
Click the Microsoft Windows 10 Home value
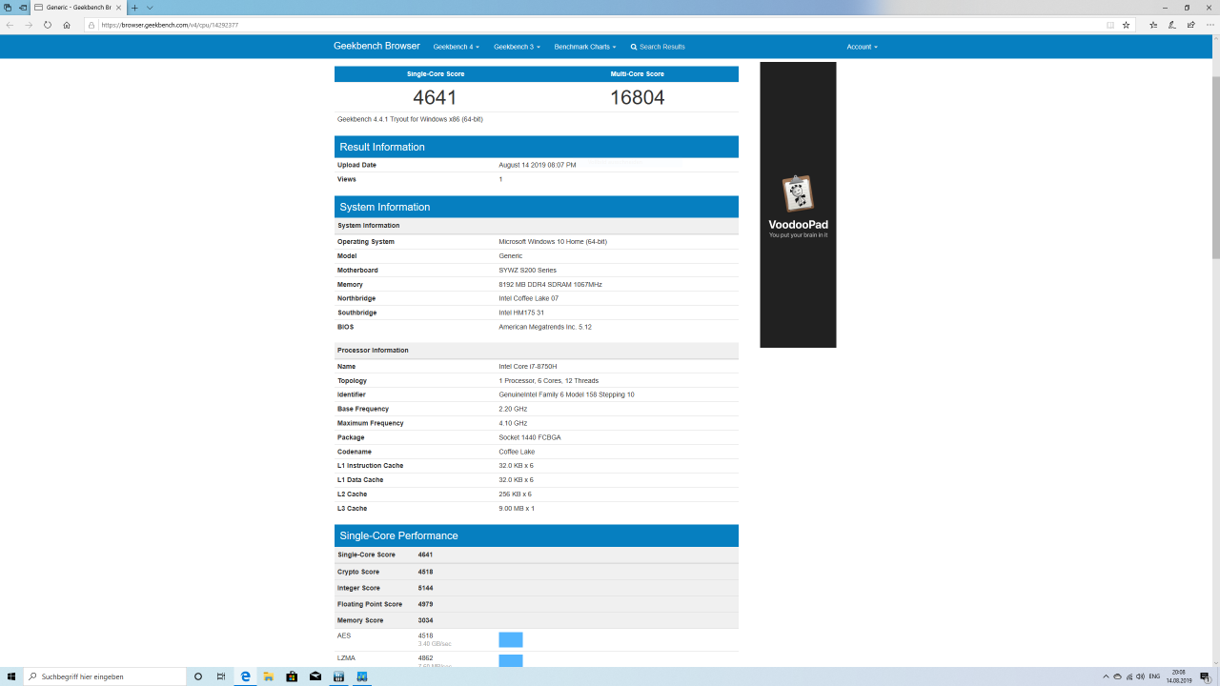click(x=553, y=242)
